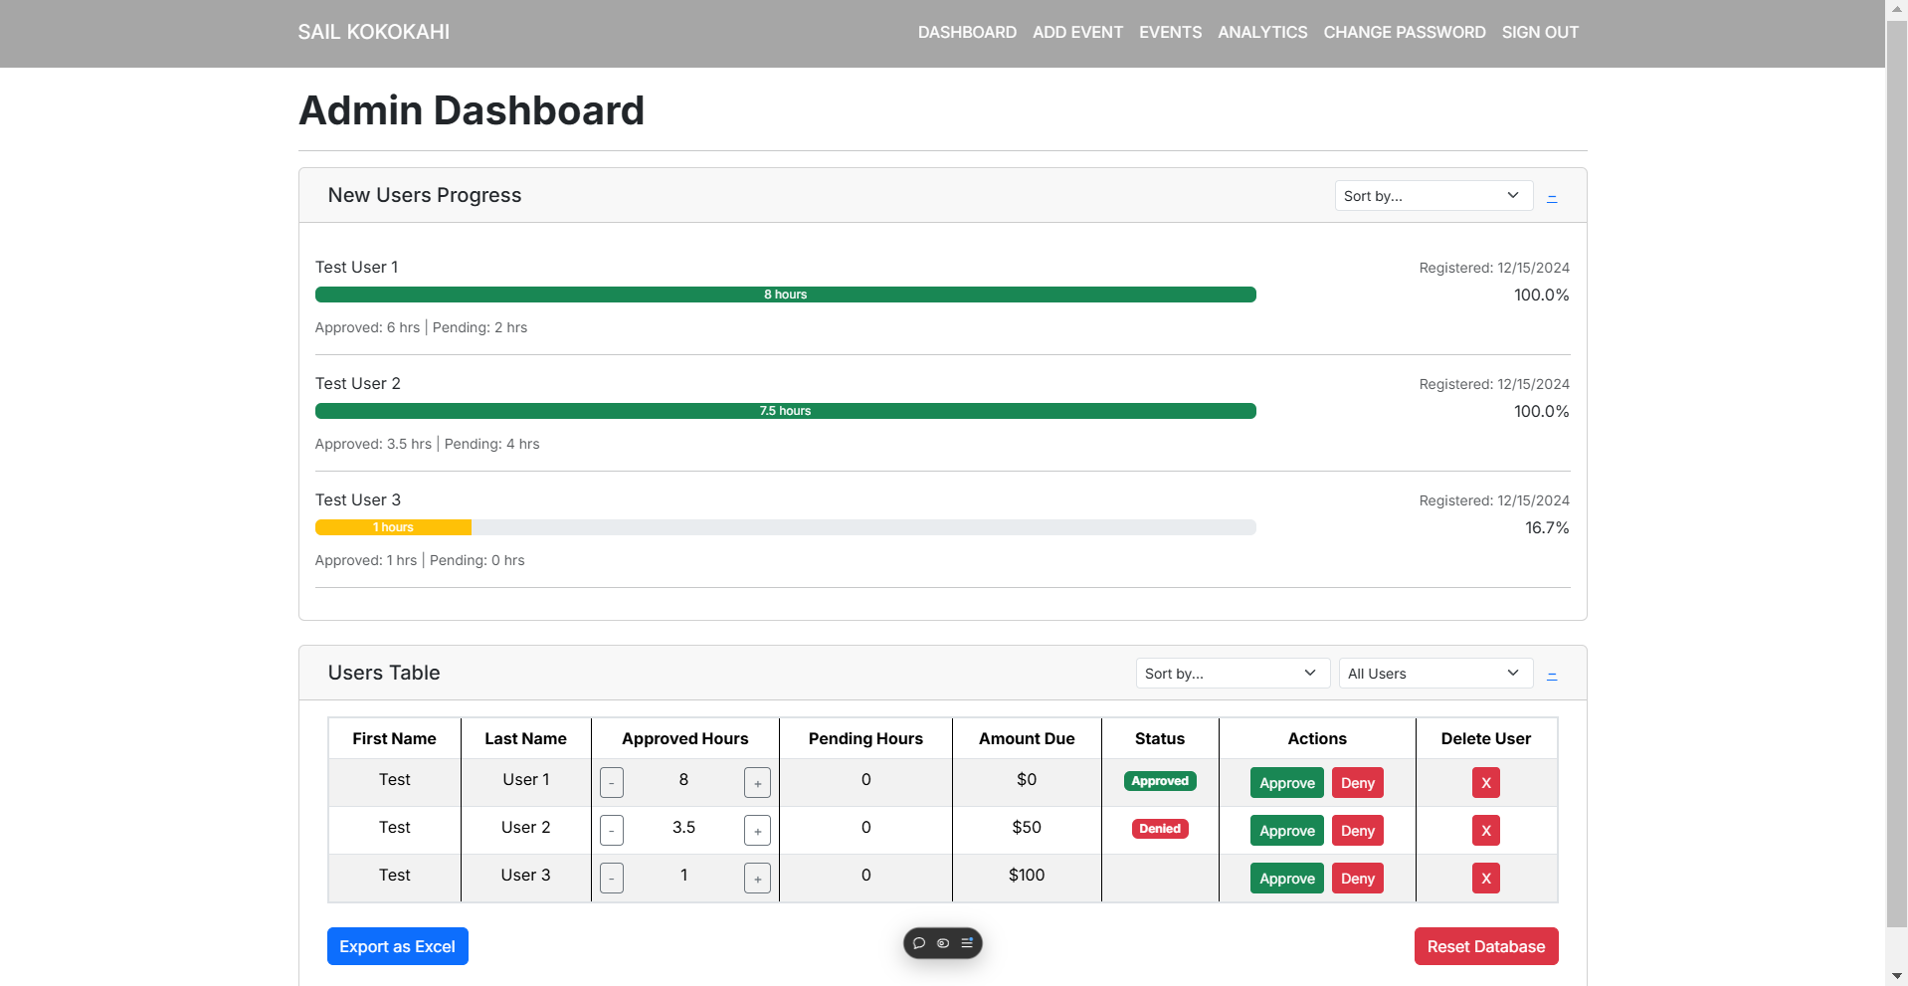Go to the Analytics menu item
The image size is (1908, 986).
[x=1262, y=32]
